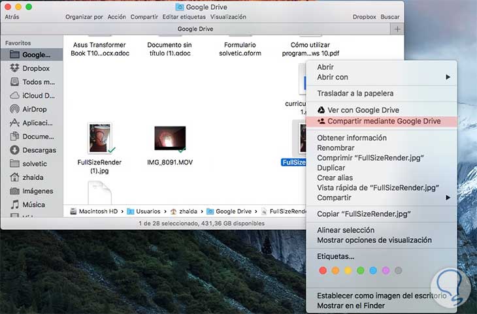Open the Descargas download icon in sidebar
Image resolution: width=477 pixels, height=314 pixels.
(x=14, y=150)
